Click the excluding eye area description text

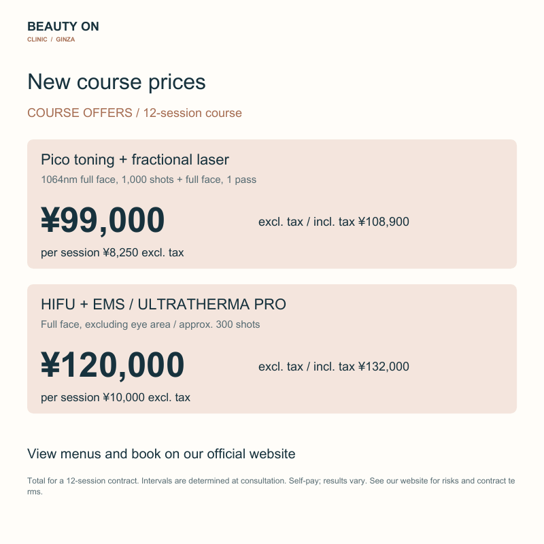pos(150,324)
